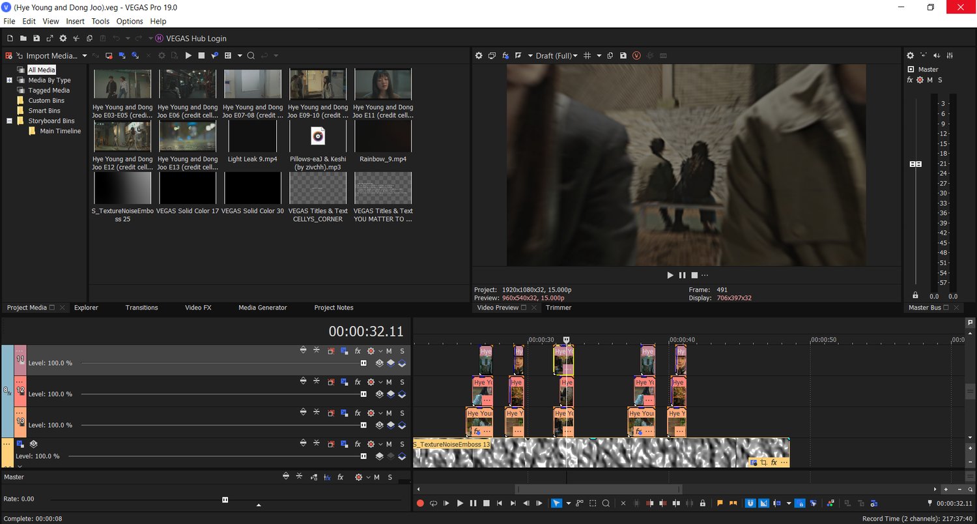Open the Draft (Full) preview quality dropdown
This screenshot has width=977, height=524.
click(556, 56)
